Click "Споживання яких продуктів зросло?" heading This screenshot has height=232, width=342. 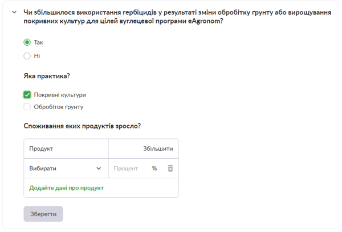pyautogui.click(x=82, y=126)
